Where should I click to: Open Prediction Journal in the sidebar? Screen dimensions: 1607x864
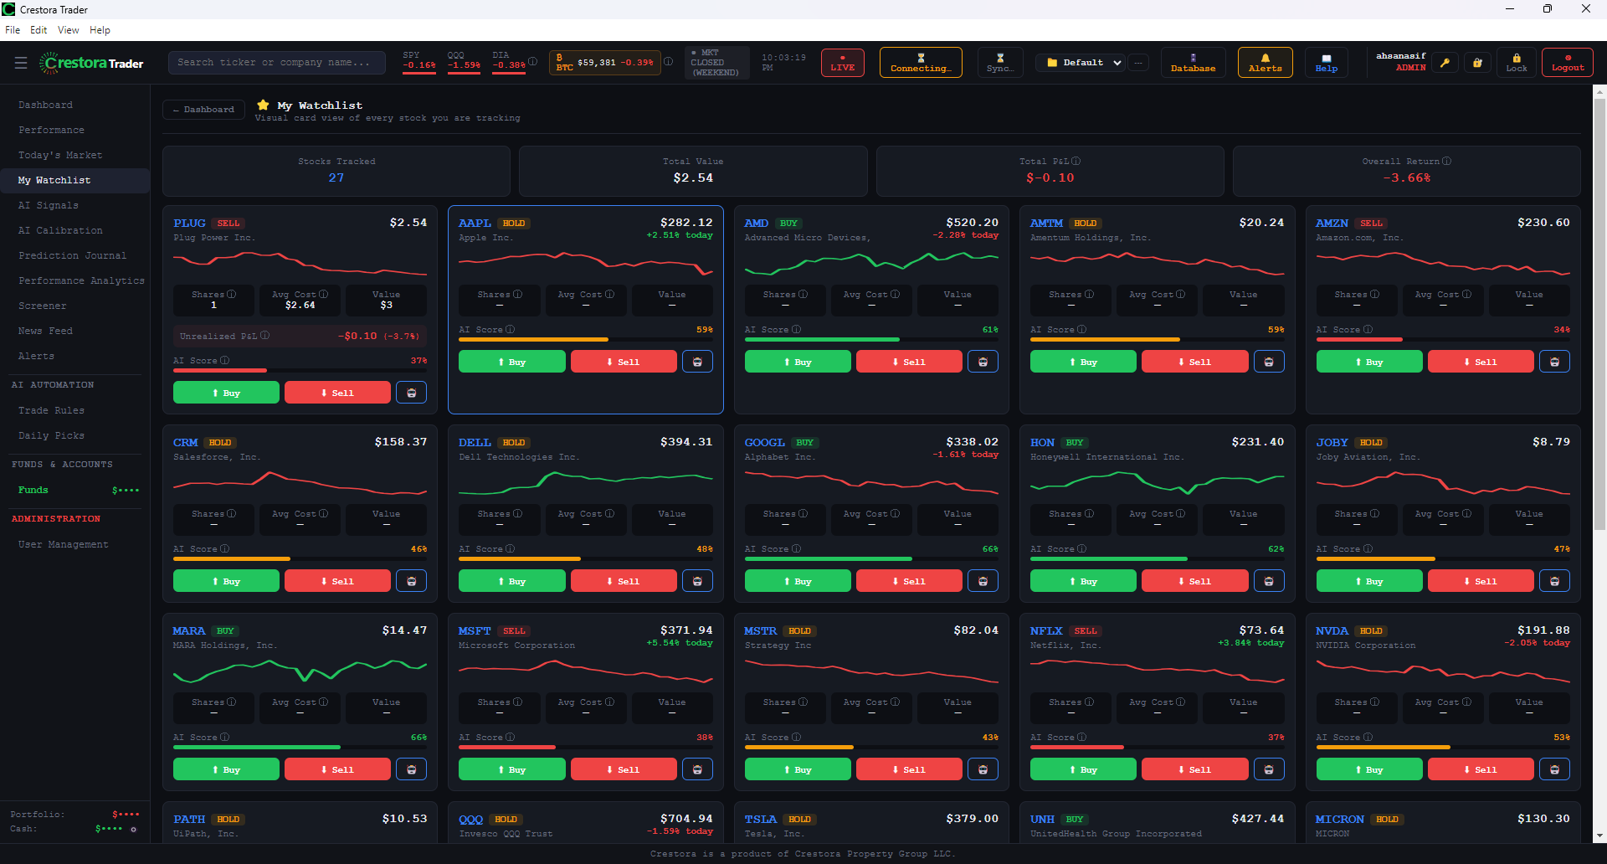pyautogui.click(x=73, y=256)
